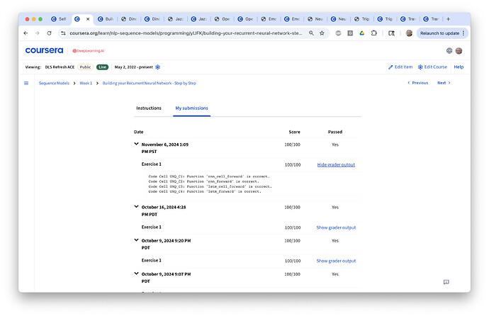
Task: Switch to the Ope tab with globe favicon
Action: (x=222, y=19)
